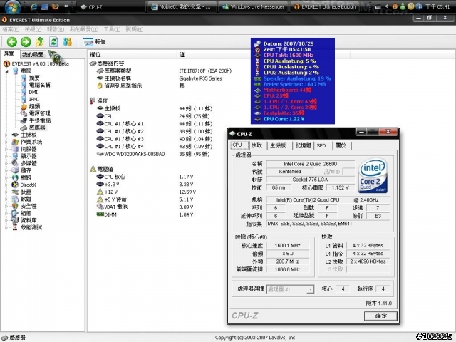Viewport: 456px width, 342px height.
Task: Launch Internet Explorer from quick launch
Action: point(34,6)
